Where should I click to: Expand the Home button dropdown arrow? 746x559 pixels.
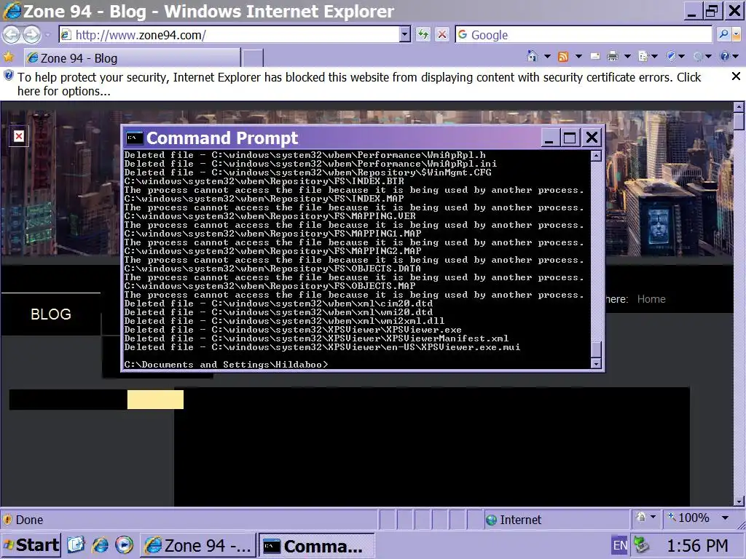point(547,57)
